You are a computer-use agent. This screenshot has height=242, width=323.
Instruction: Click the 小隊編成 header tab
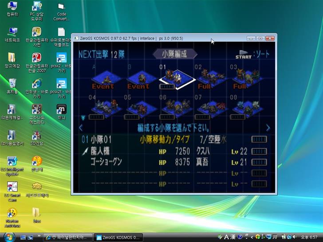tap(175, 54)
